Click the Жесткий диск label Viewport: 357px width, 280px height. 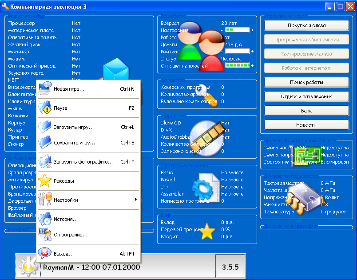point(24,44)
